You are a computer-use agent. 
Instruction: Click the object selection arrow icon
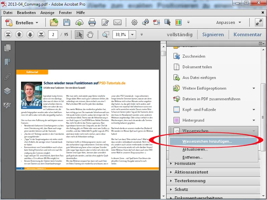[x=168, y=22]
